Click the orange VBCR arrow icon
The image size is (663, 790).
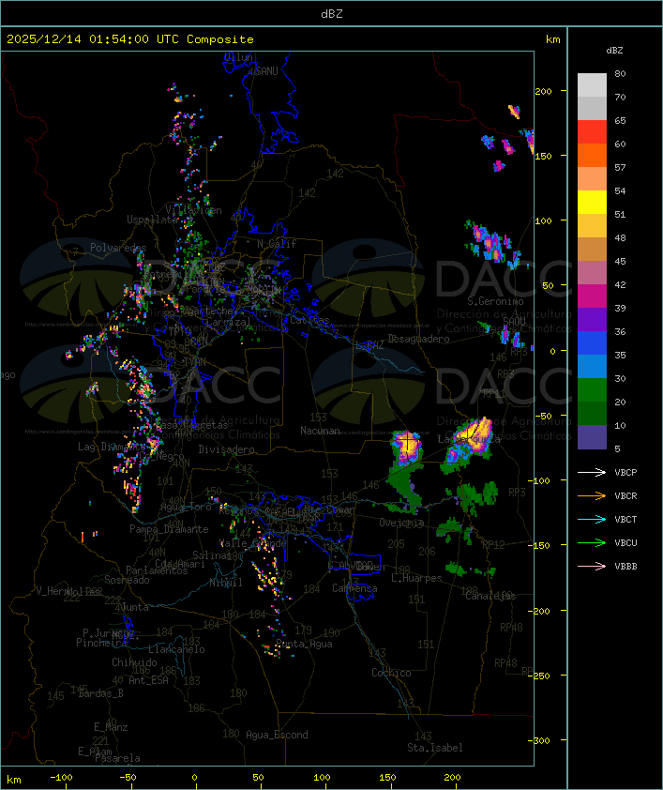[x=592, y=495]
